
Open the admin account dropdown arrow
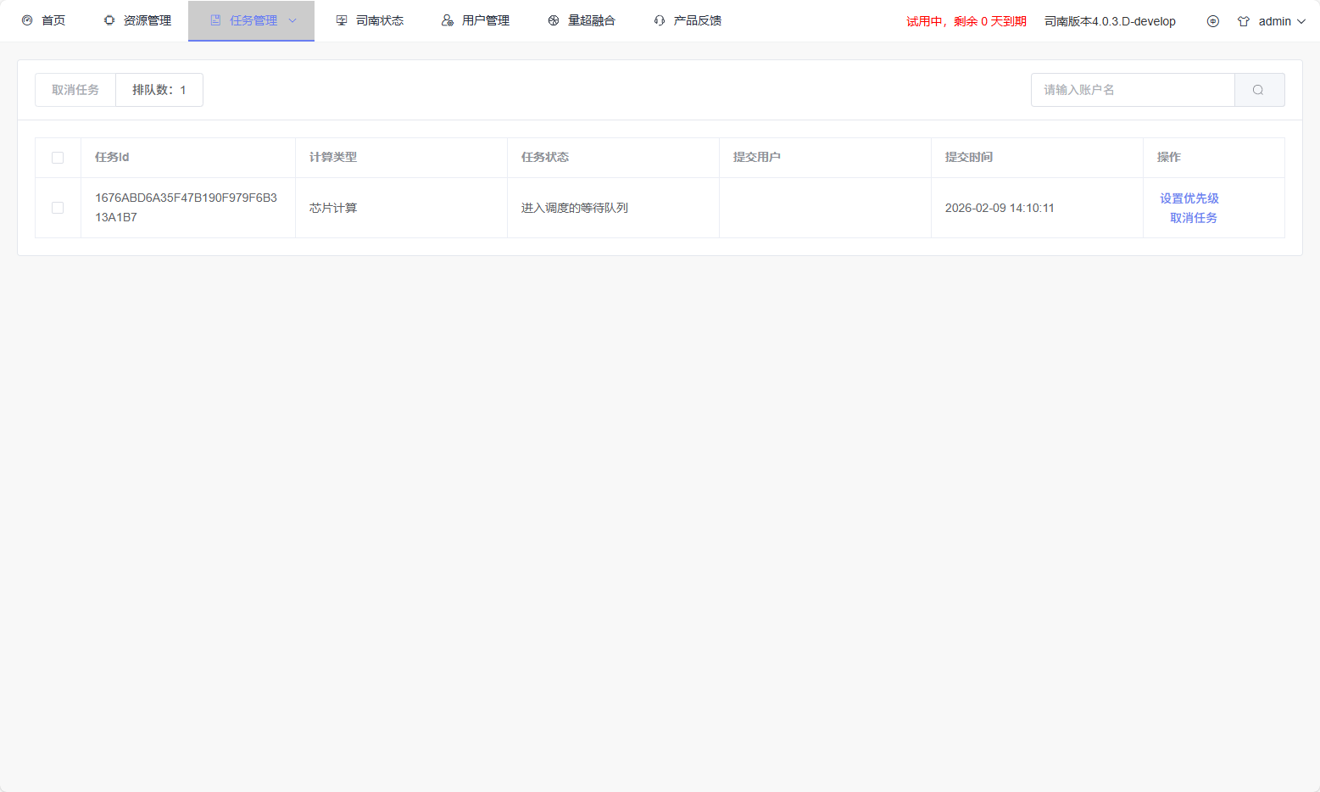point(1301,21)
